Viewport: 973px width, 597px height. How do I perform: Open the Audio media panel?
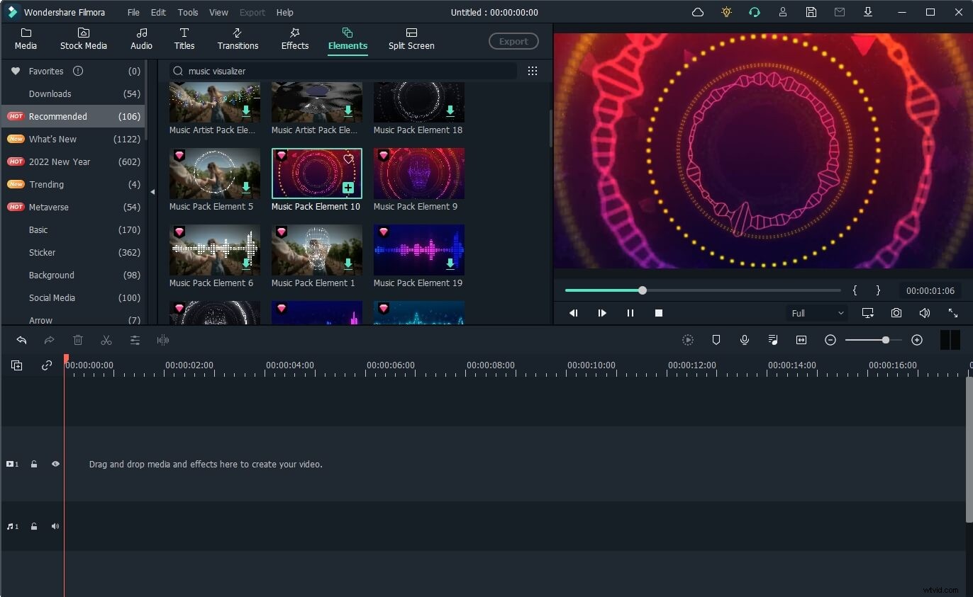141,39
